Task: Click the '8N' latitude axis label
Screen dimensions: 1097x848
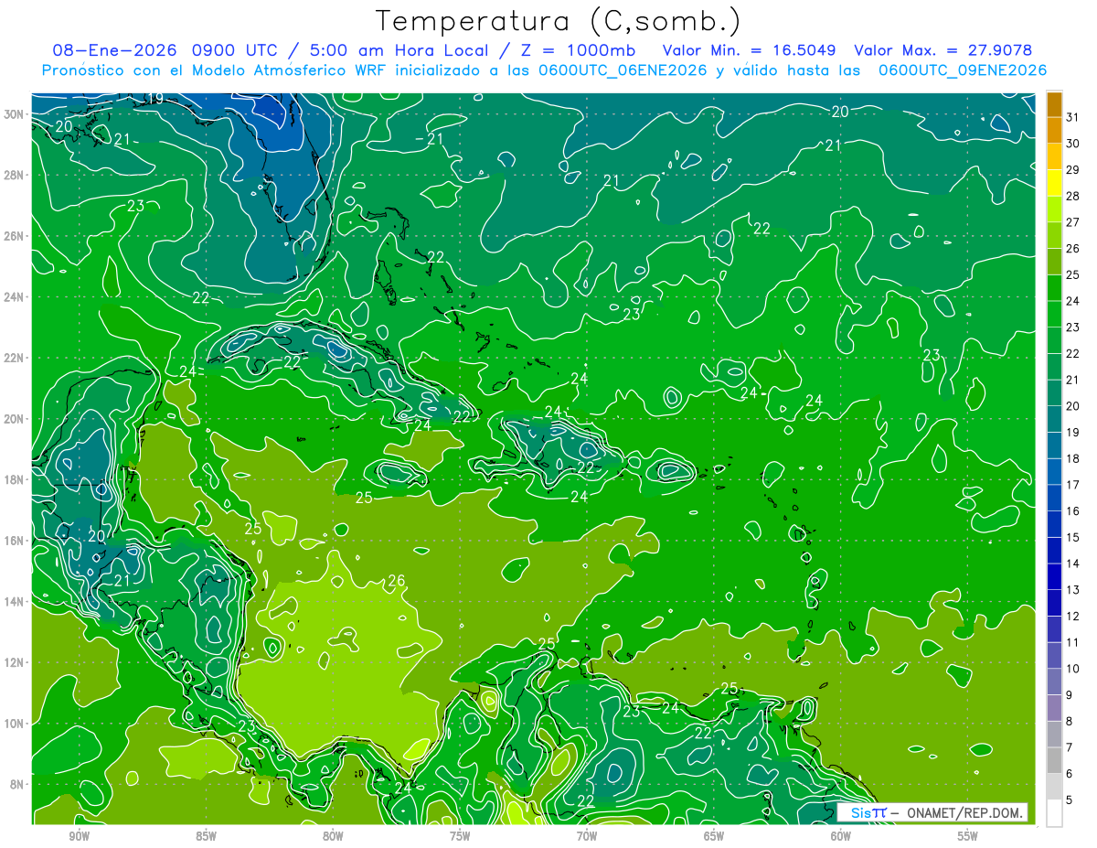Action: coord(18,785)
